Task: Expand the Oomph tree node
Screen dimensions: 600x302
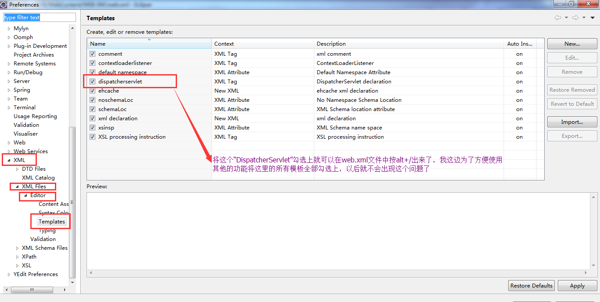Action: point(9,37)
